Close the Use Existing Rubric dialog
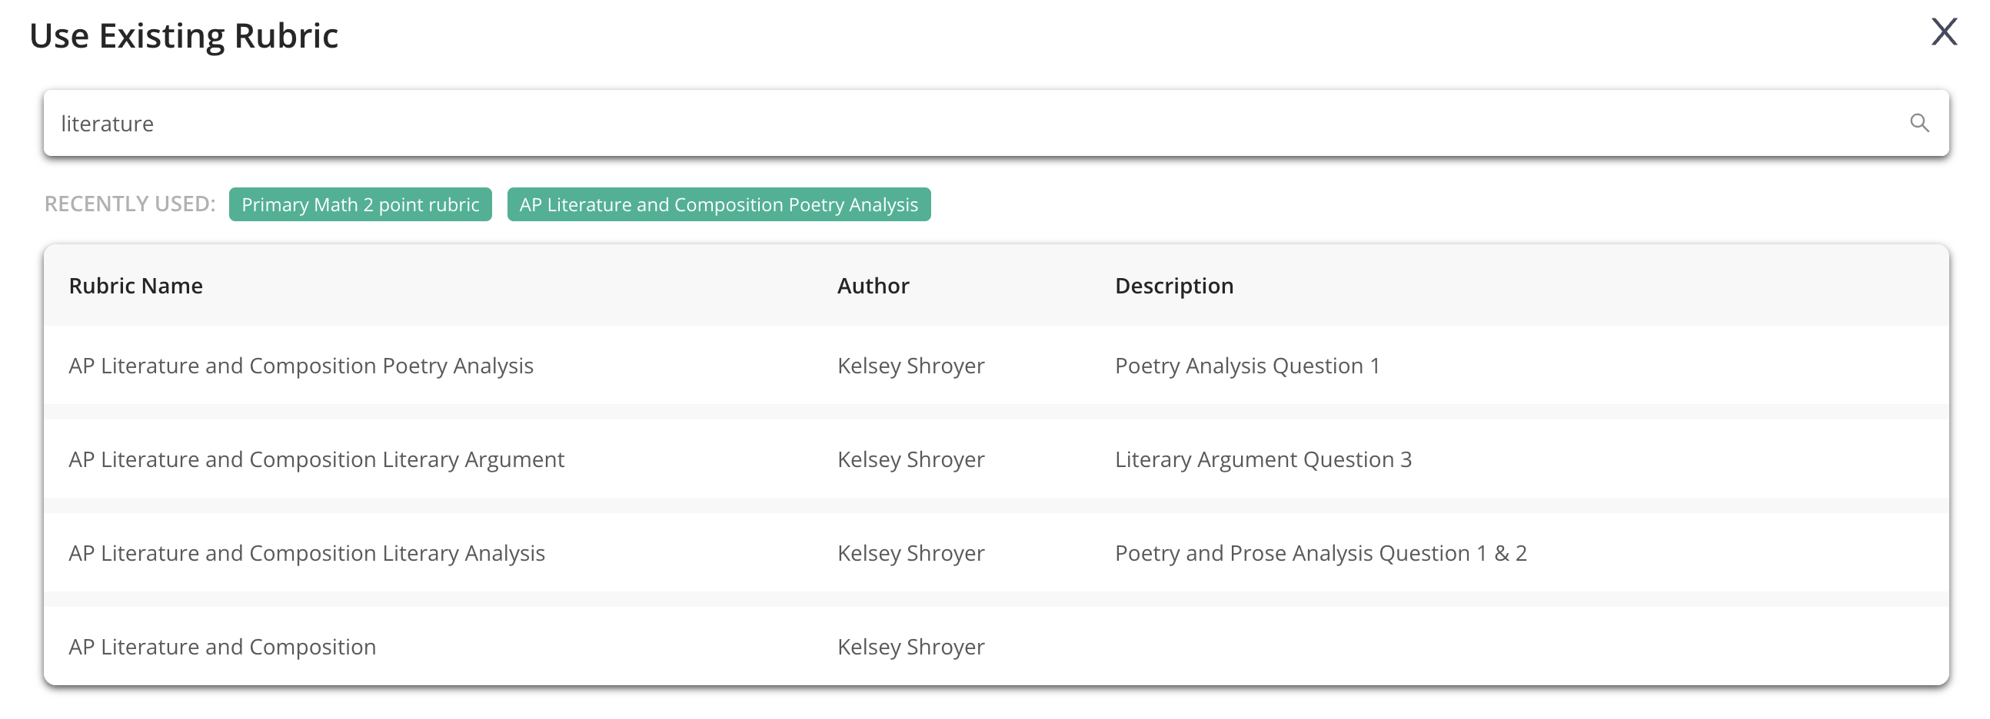The width and height of the screenshot is (1990, 719). 1944,32
